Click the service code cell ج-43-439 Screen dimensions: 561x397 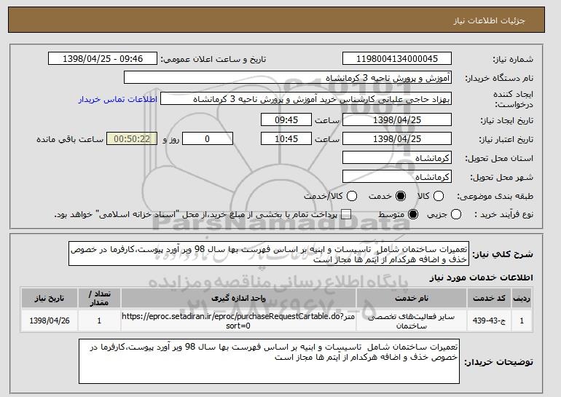tap(489, 321)
